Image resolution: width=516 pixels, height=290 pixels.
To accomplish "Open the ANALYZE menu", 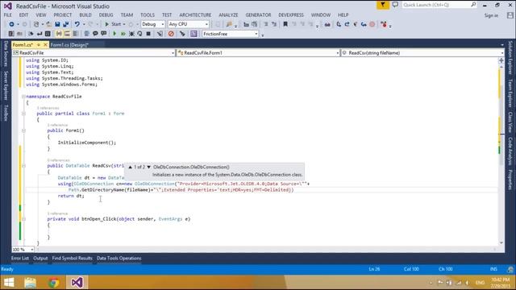I will tap(228, 15).
